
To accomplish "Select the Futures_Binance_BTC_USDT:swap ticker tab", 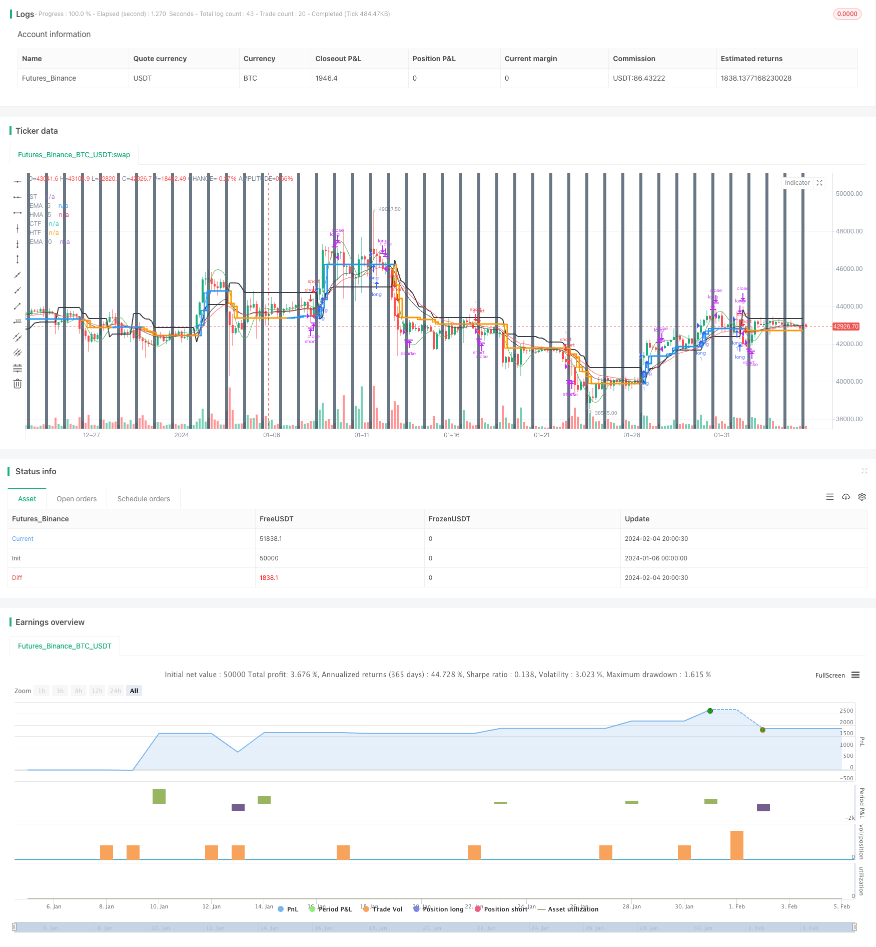I will point(74,155).
